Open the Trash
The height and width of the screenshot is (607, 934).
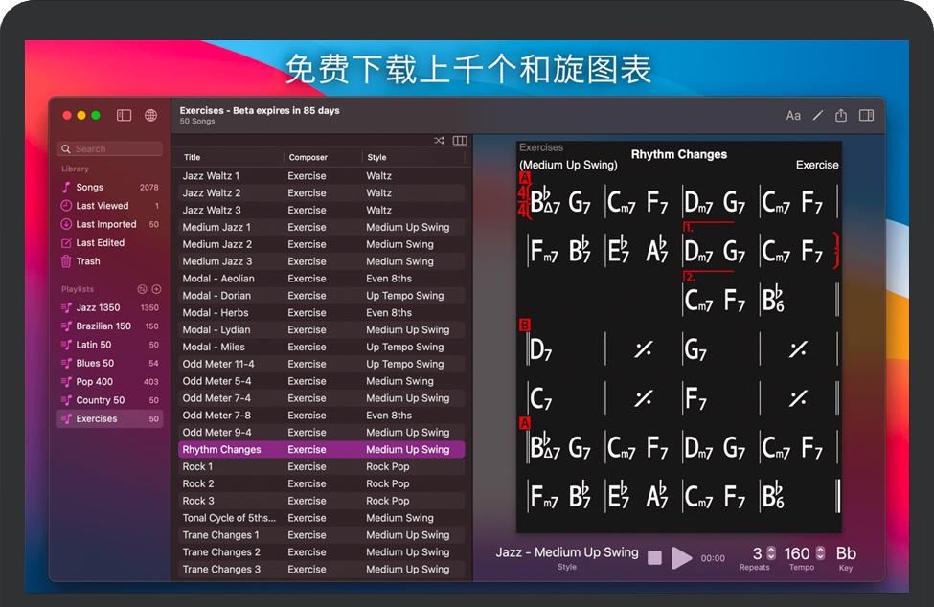(x=109, y=260)
